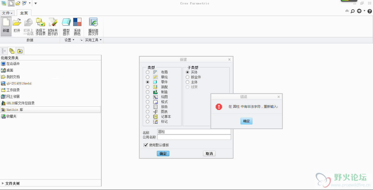Viewport: 373px width, 190px height.
Task: Select the 主体 subtype radio button
Action: [188, 82]
